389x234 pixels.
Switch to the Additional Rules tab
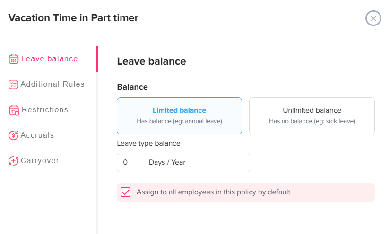52,84
